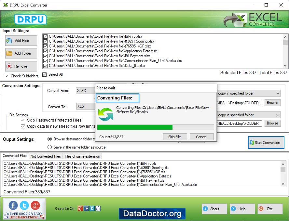The width and height of the screenshot is (289, 221).
Task: Expand the upper copy in specified folder dropdown
Action: [249, 93]
